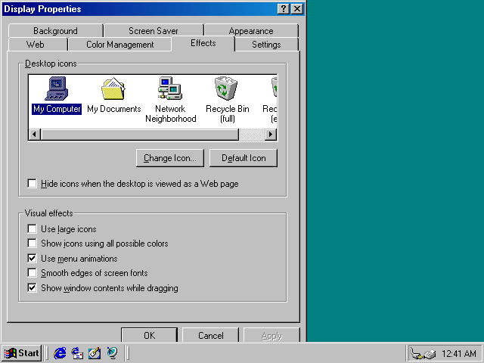Switch to the Screen Saver tab
The height and width of the screenshot is (363, 484).
pos(154,30)
